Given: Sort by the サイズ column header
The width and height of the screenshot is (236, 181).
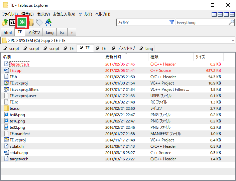Looking at the screenshot, I should (x=208, y=57).
